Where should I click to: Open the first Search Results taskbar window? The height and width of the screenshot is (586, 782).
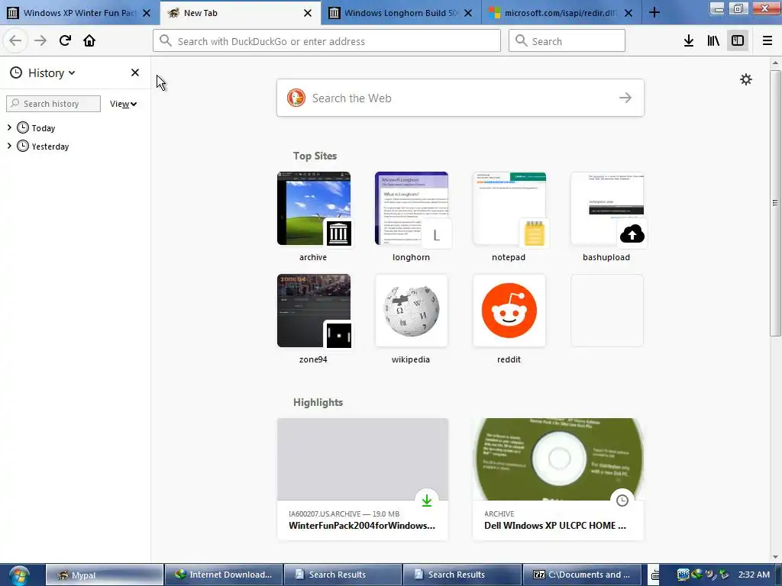(x=343, y=575)
